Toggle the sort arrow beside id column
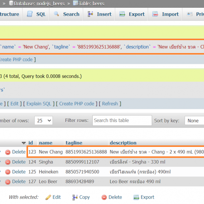Screen dimensions: 204x204 click(23, 143)
